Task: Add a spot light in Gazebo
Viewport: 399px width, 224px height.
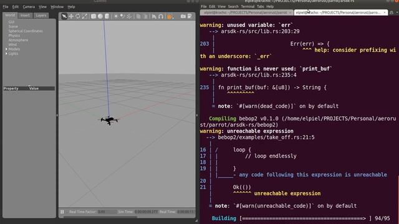Action: pyautogui.click(x=123, y=16)
